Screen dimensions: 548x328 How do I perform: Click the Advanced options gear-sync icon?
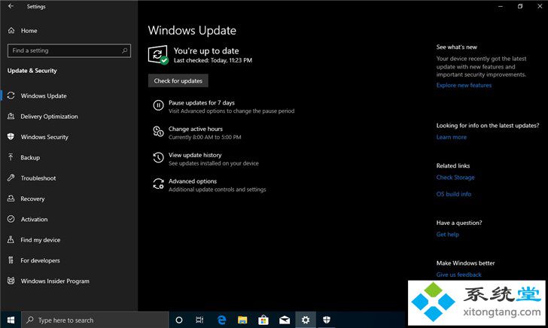(x=158, y=184)
